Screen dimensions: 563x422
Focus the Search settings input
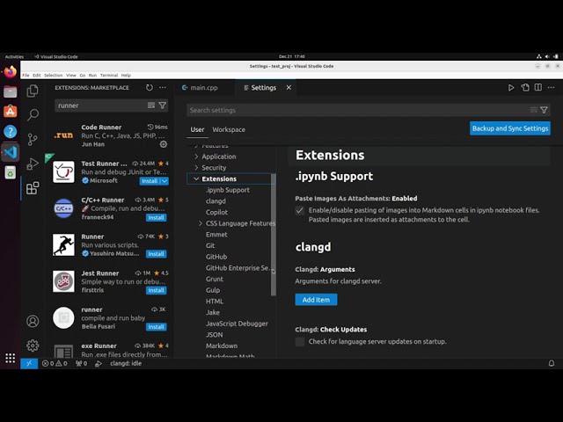359,110
